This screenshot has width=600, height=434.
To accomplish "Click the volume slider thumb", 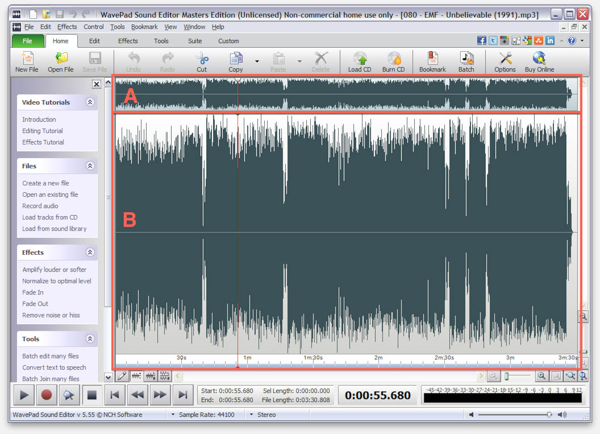I will pos(549,415).
